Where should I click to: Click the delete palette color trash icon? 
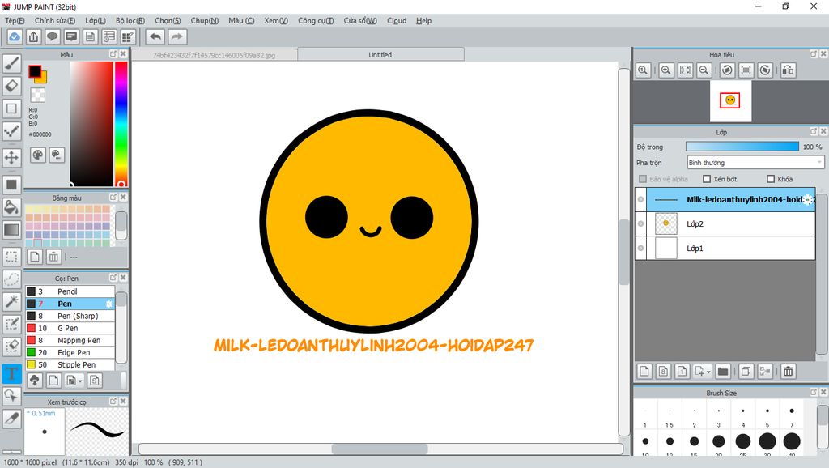(x=53, y=257)
